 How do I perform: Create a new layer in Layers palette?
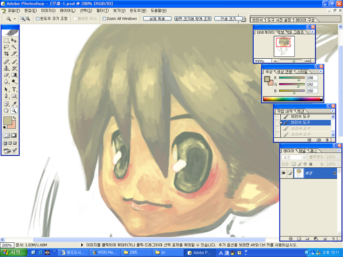325,239
